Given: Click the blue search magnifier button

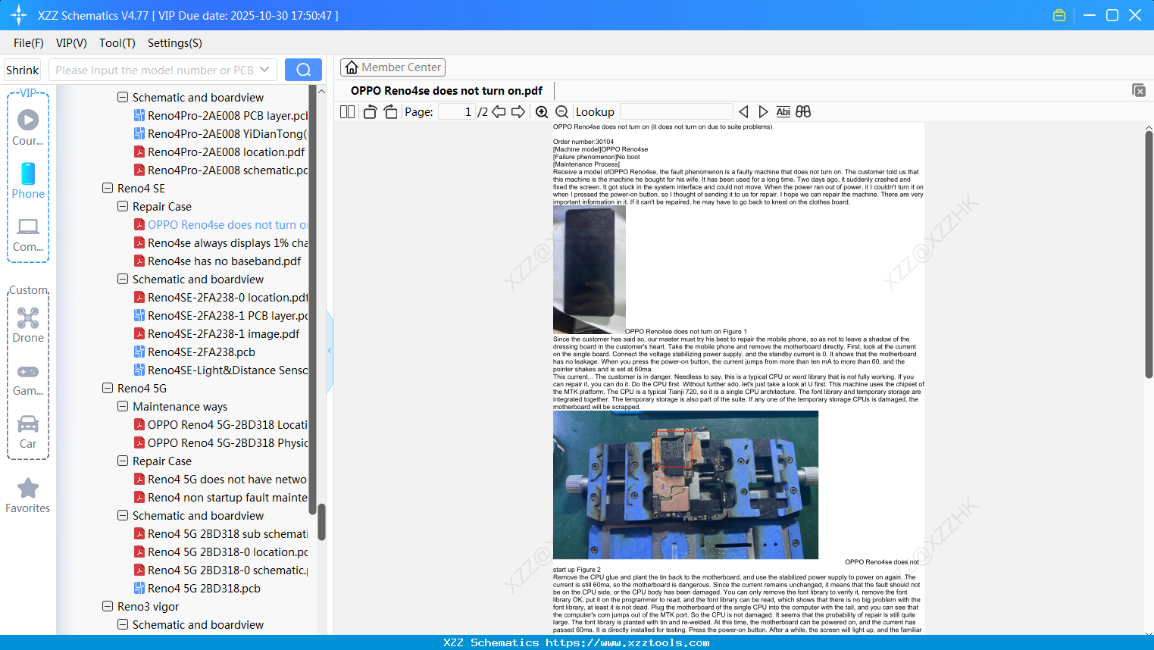Looking at the screenshot, I should 303,70.
